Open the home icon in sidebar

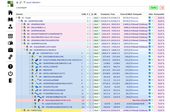pyautogui.click(x=10, y=12)
